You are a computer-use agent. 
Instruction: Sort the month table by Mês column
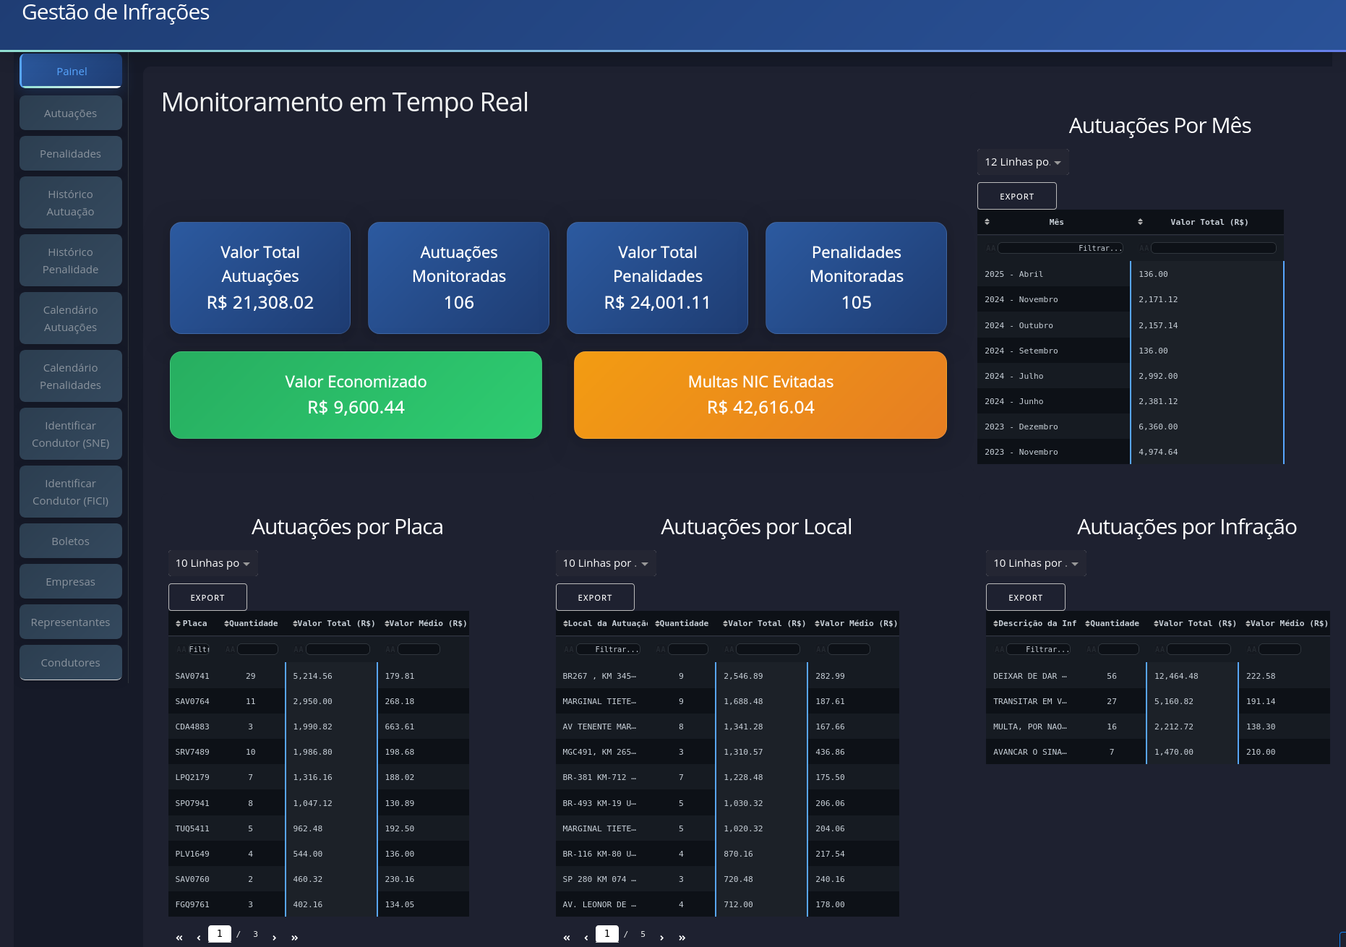point(1055,222)
